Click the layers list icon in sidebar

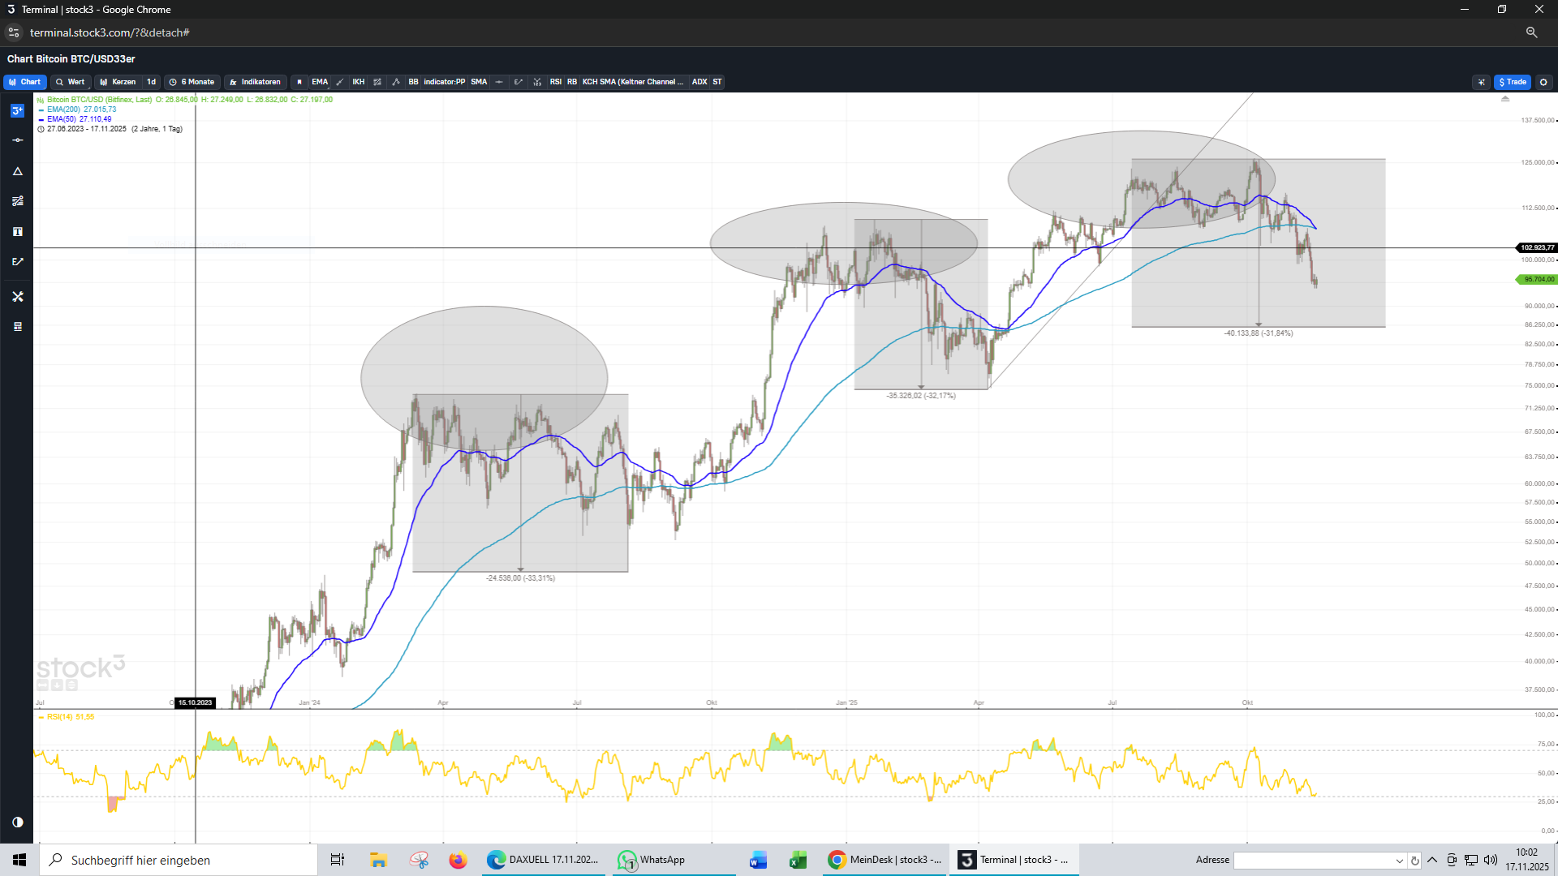pos(17,327)
